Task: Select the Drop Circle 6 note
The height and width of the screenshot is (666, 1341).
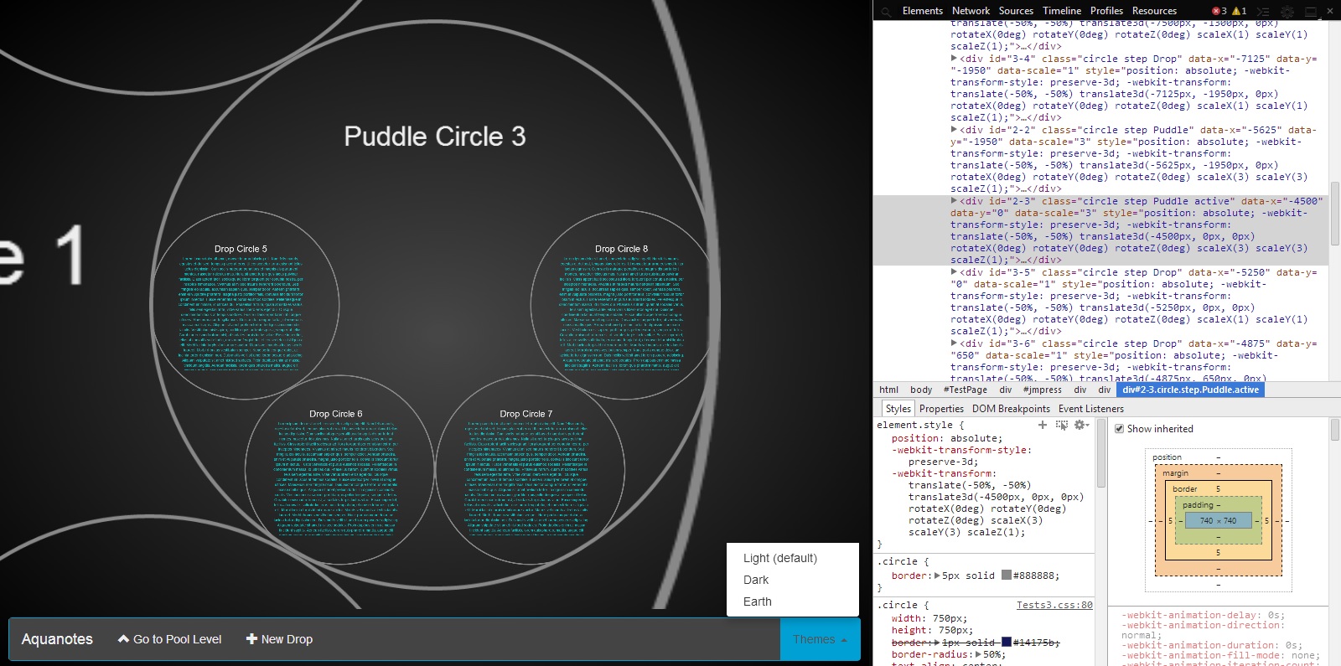Action: tap(339, 470)
